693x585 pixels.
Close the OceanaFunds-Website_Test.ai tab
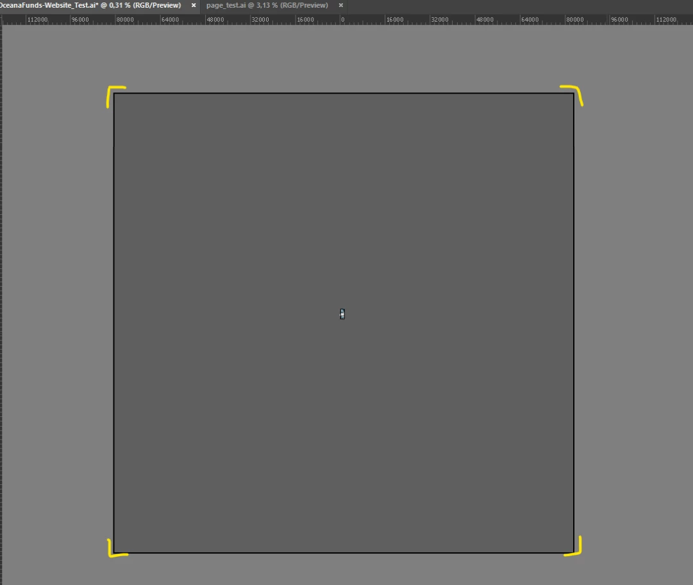coord(194,5)
